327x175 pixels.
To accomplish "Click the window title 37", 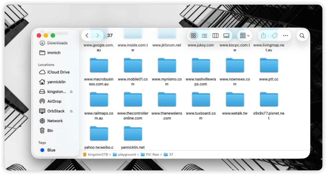I will [110, 36].
